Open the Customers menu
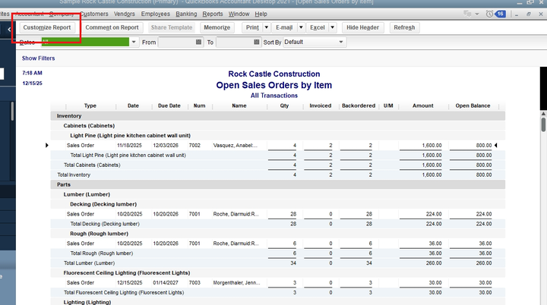547x305 pixels. click(x=94, y=14)
